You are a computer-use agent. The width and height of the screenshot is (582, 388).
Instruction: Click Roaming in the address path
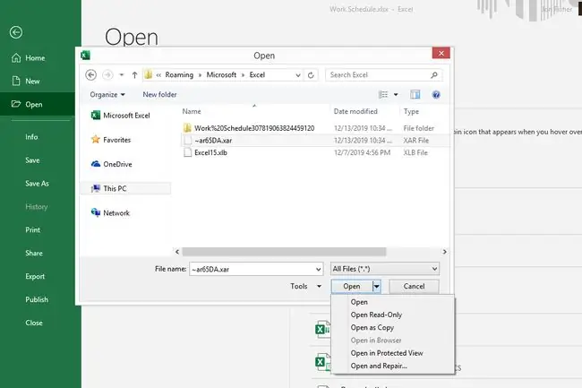tap(179, 75)
